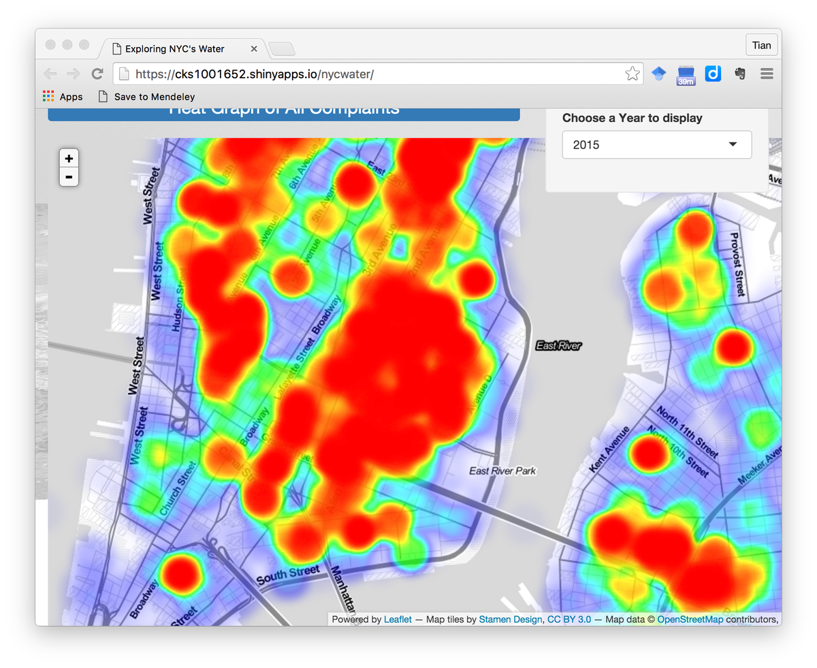817x668 pixels.
Task: Click the Mendeley bookmark page icon
Action: coord(103,97)
